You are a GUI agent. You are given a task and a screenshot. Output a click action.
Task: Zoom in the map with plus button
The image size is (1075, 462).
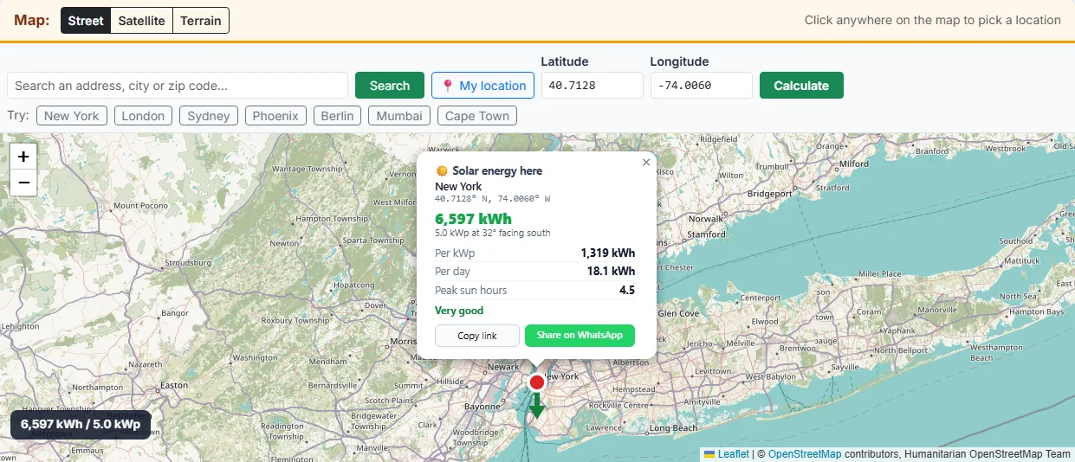[23, 157]
